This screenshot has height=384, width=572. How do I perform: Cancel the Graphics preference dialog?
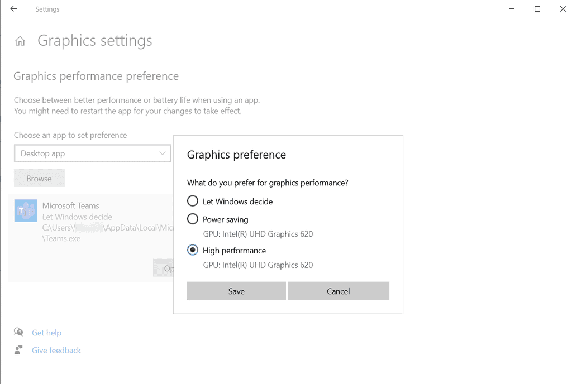coord(339,291)
